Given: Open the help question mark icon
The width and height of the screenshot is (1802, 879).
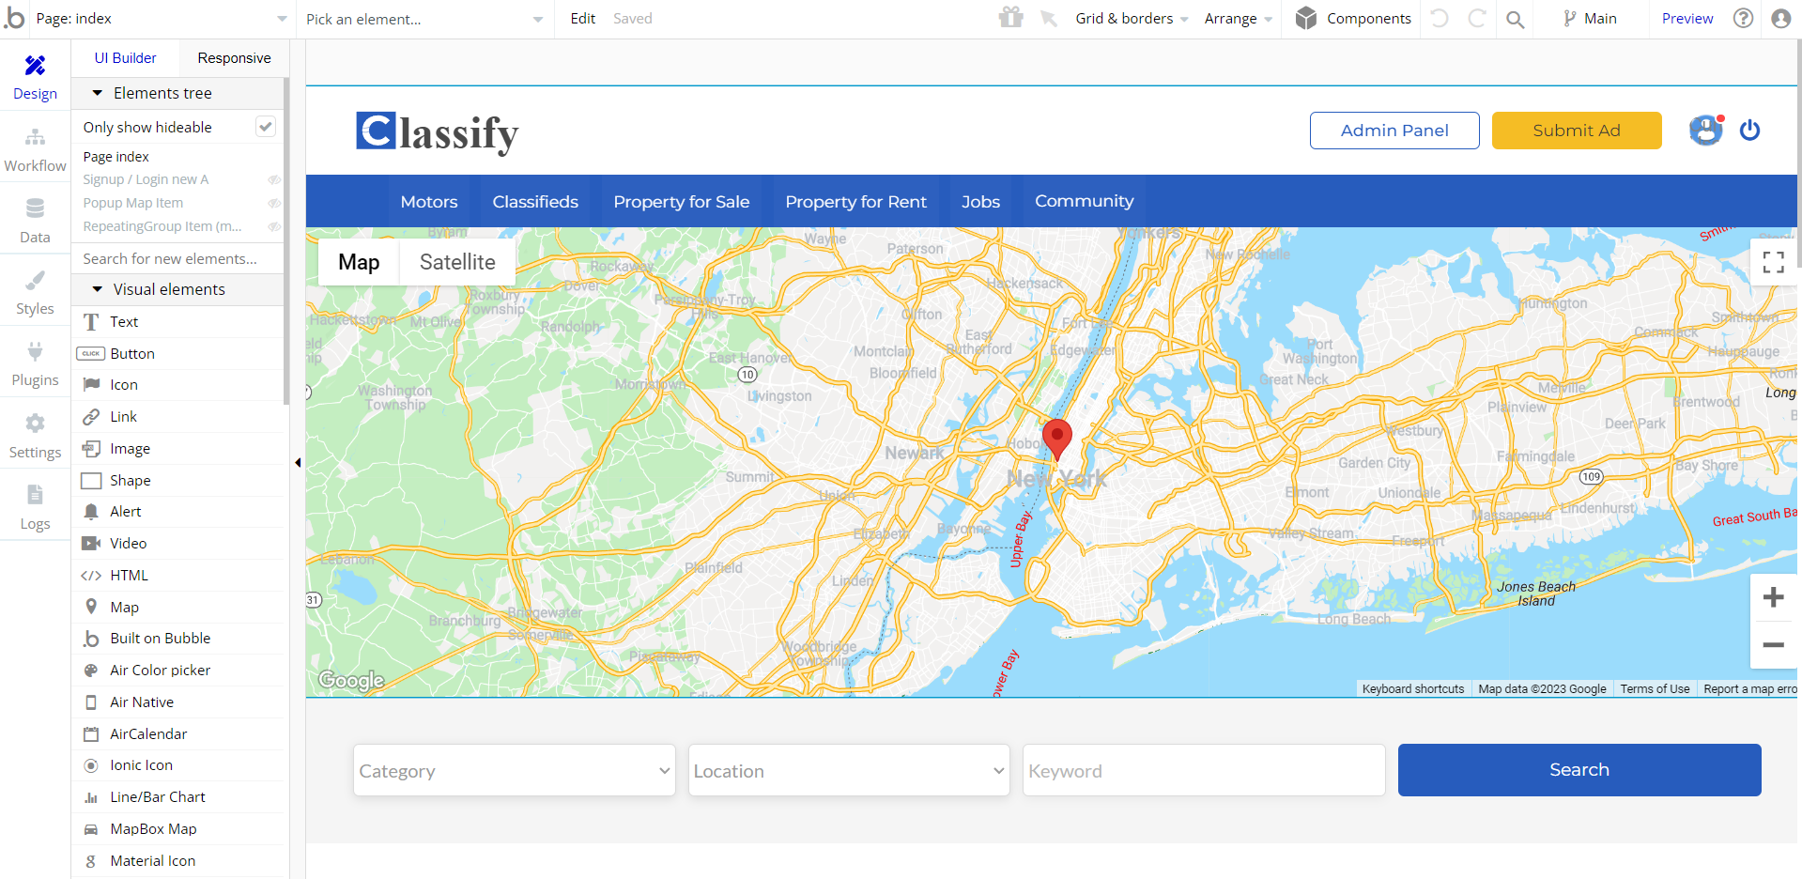Looking at the screenshot, I should 1743,18.
